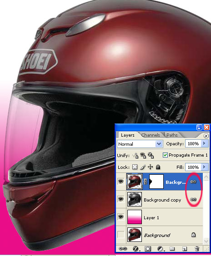The image size is (211, 256).
Task: Open the layer style (fx) menu button
Action: (136, 249)
